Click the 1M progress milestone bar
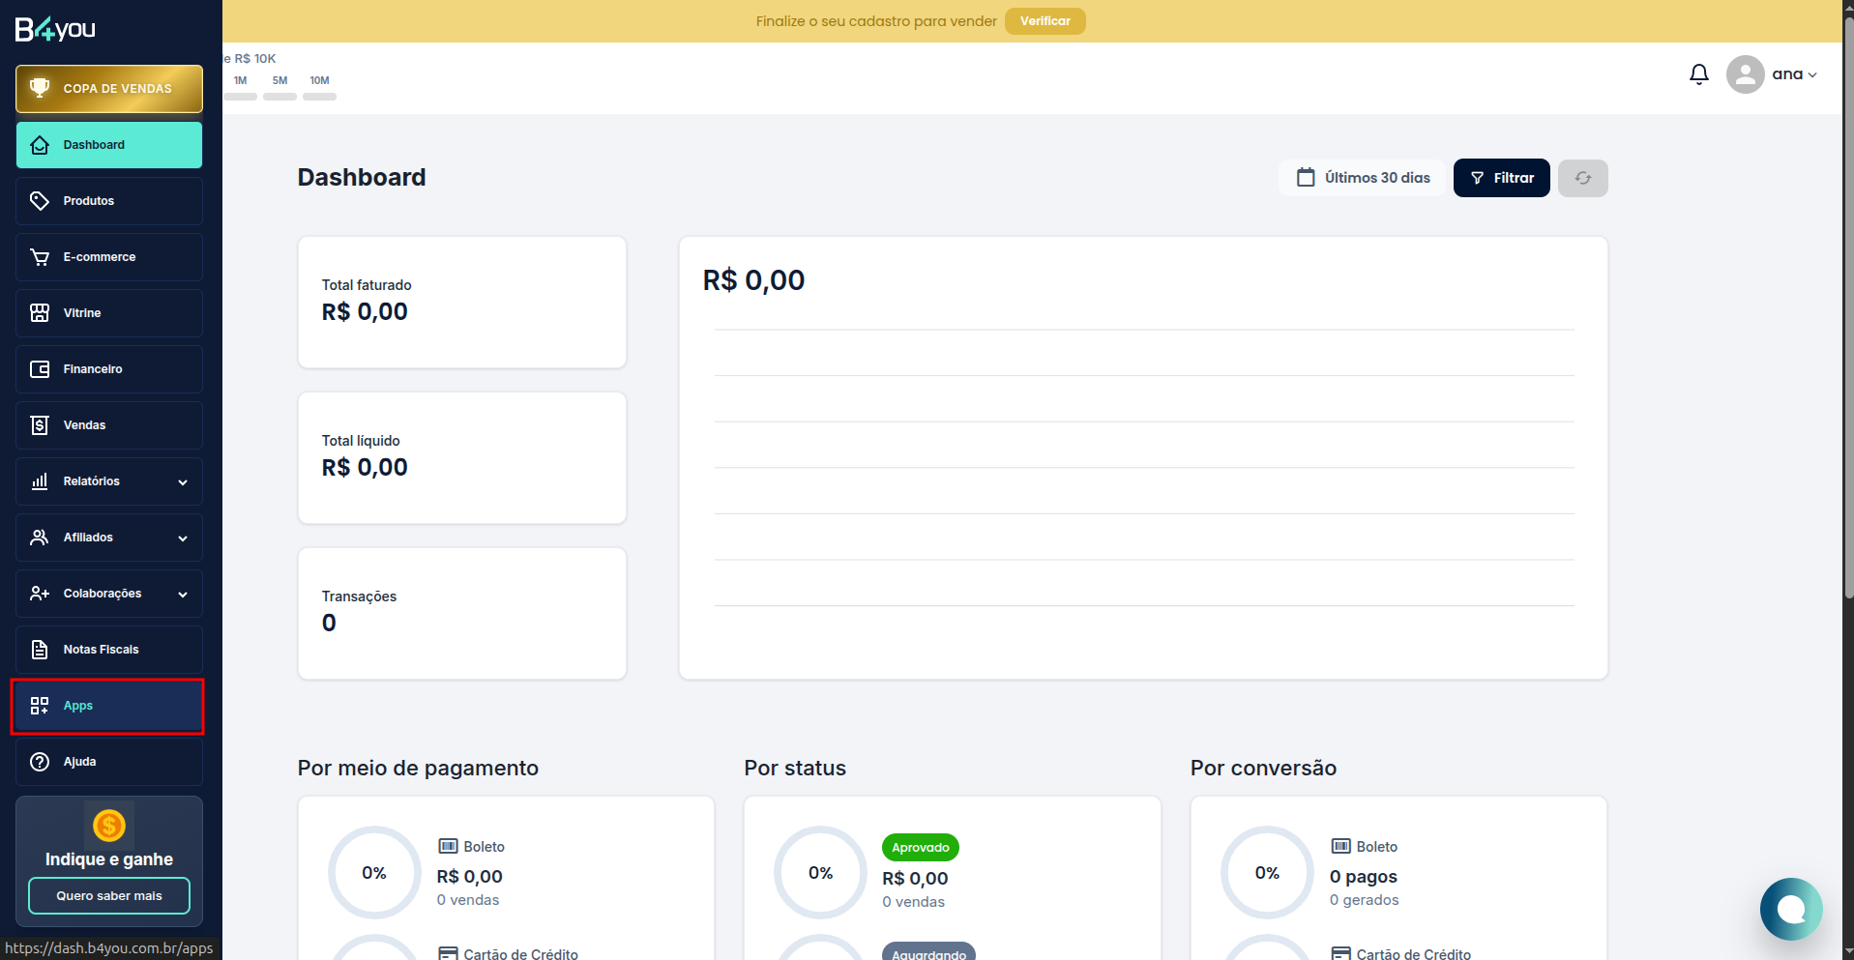The width and height of the screenshot is (1854, 960). point(241,97)
